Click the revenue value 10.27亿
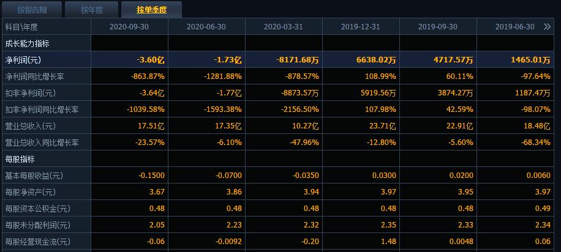The width and height of the screenshot is (561, 252). 307,126
